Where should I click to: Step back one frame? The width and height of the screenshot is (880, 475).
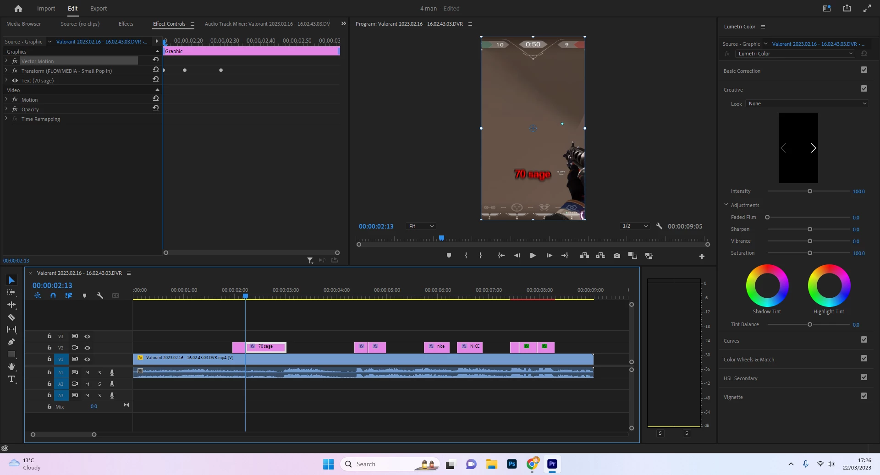(x=517, y=256)
